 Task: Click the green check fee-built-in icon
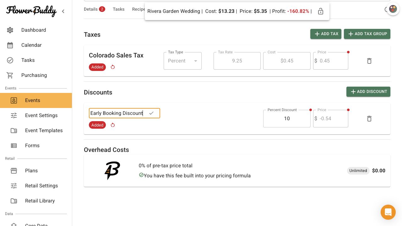pos(141,175)
